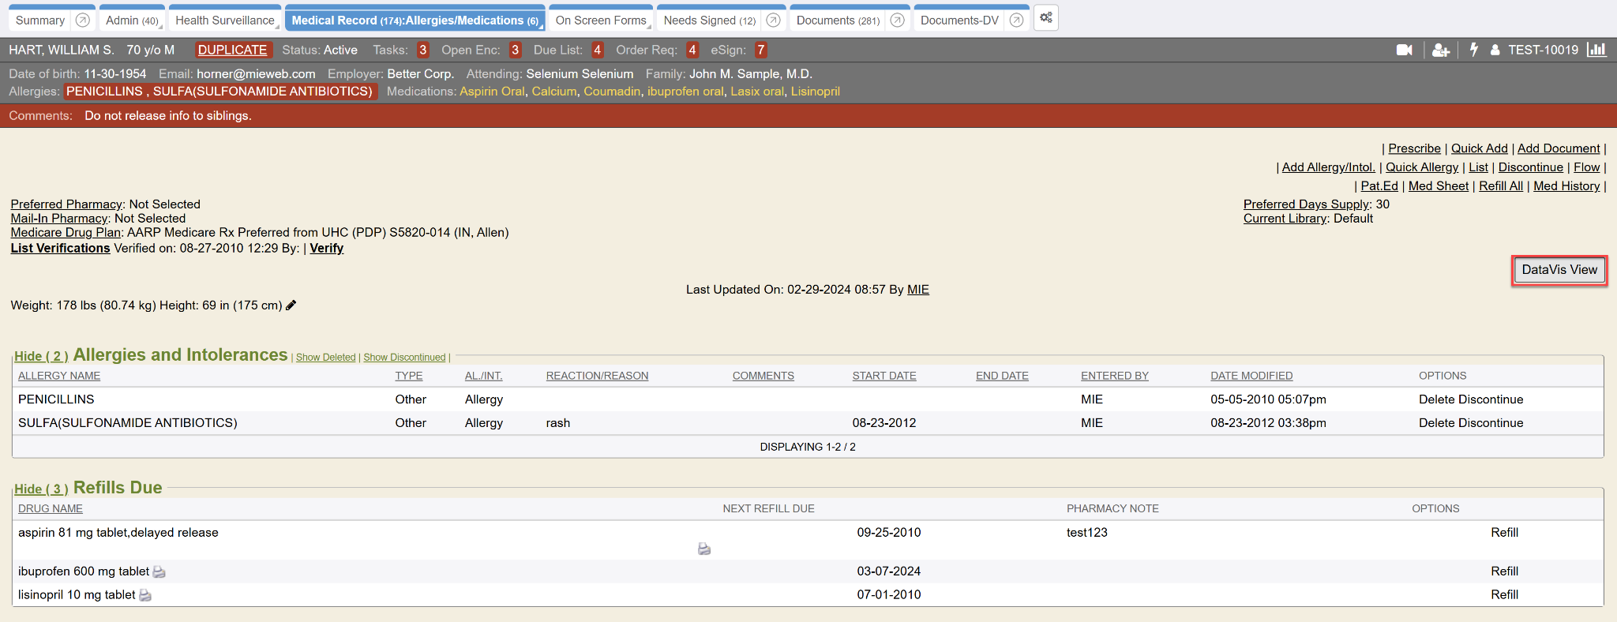Open the tab settings gears icon

coord(1045,18)
